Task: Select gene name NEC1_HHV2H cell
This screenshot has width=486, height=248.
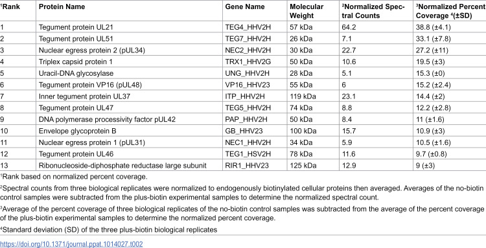Action: click(x=255, y=142)
